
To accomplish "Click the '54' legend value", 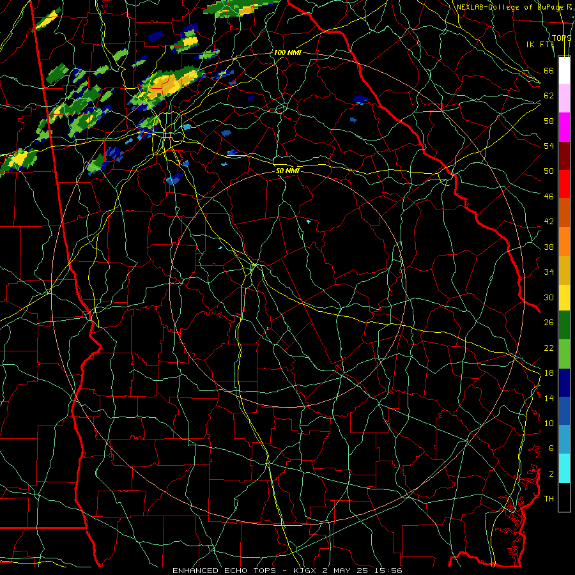I will click(x=549, y=146).
